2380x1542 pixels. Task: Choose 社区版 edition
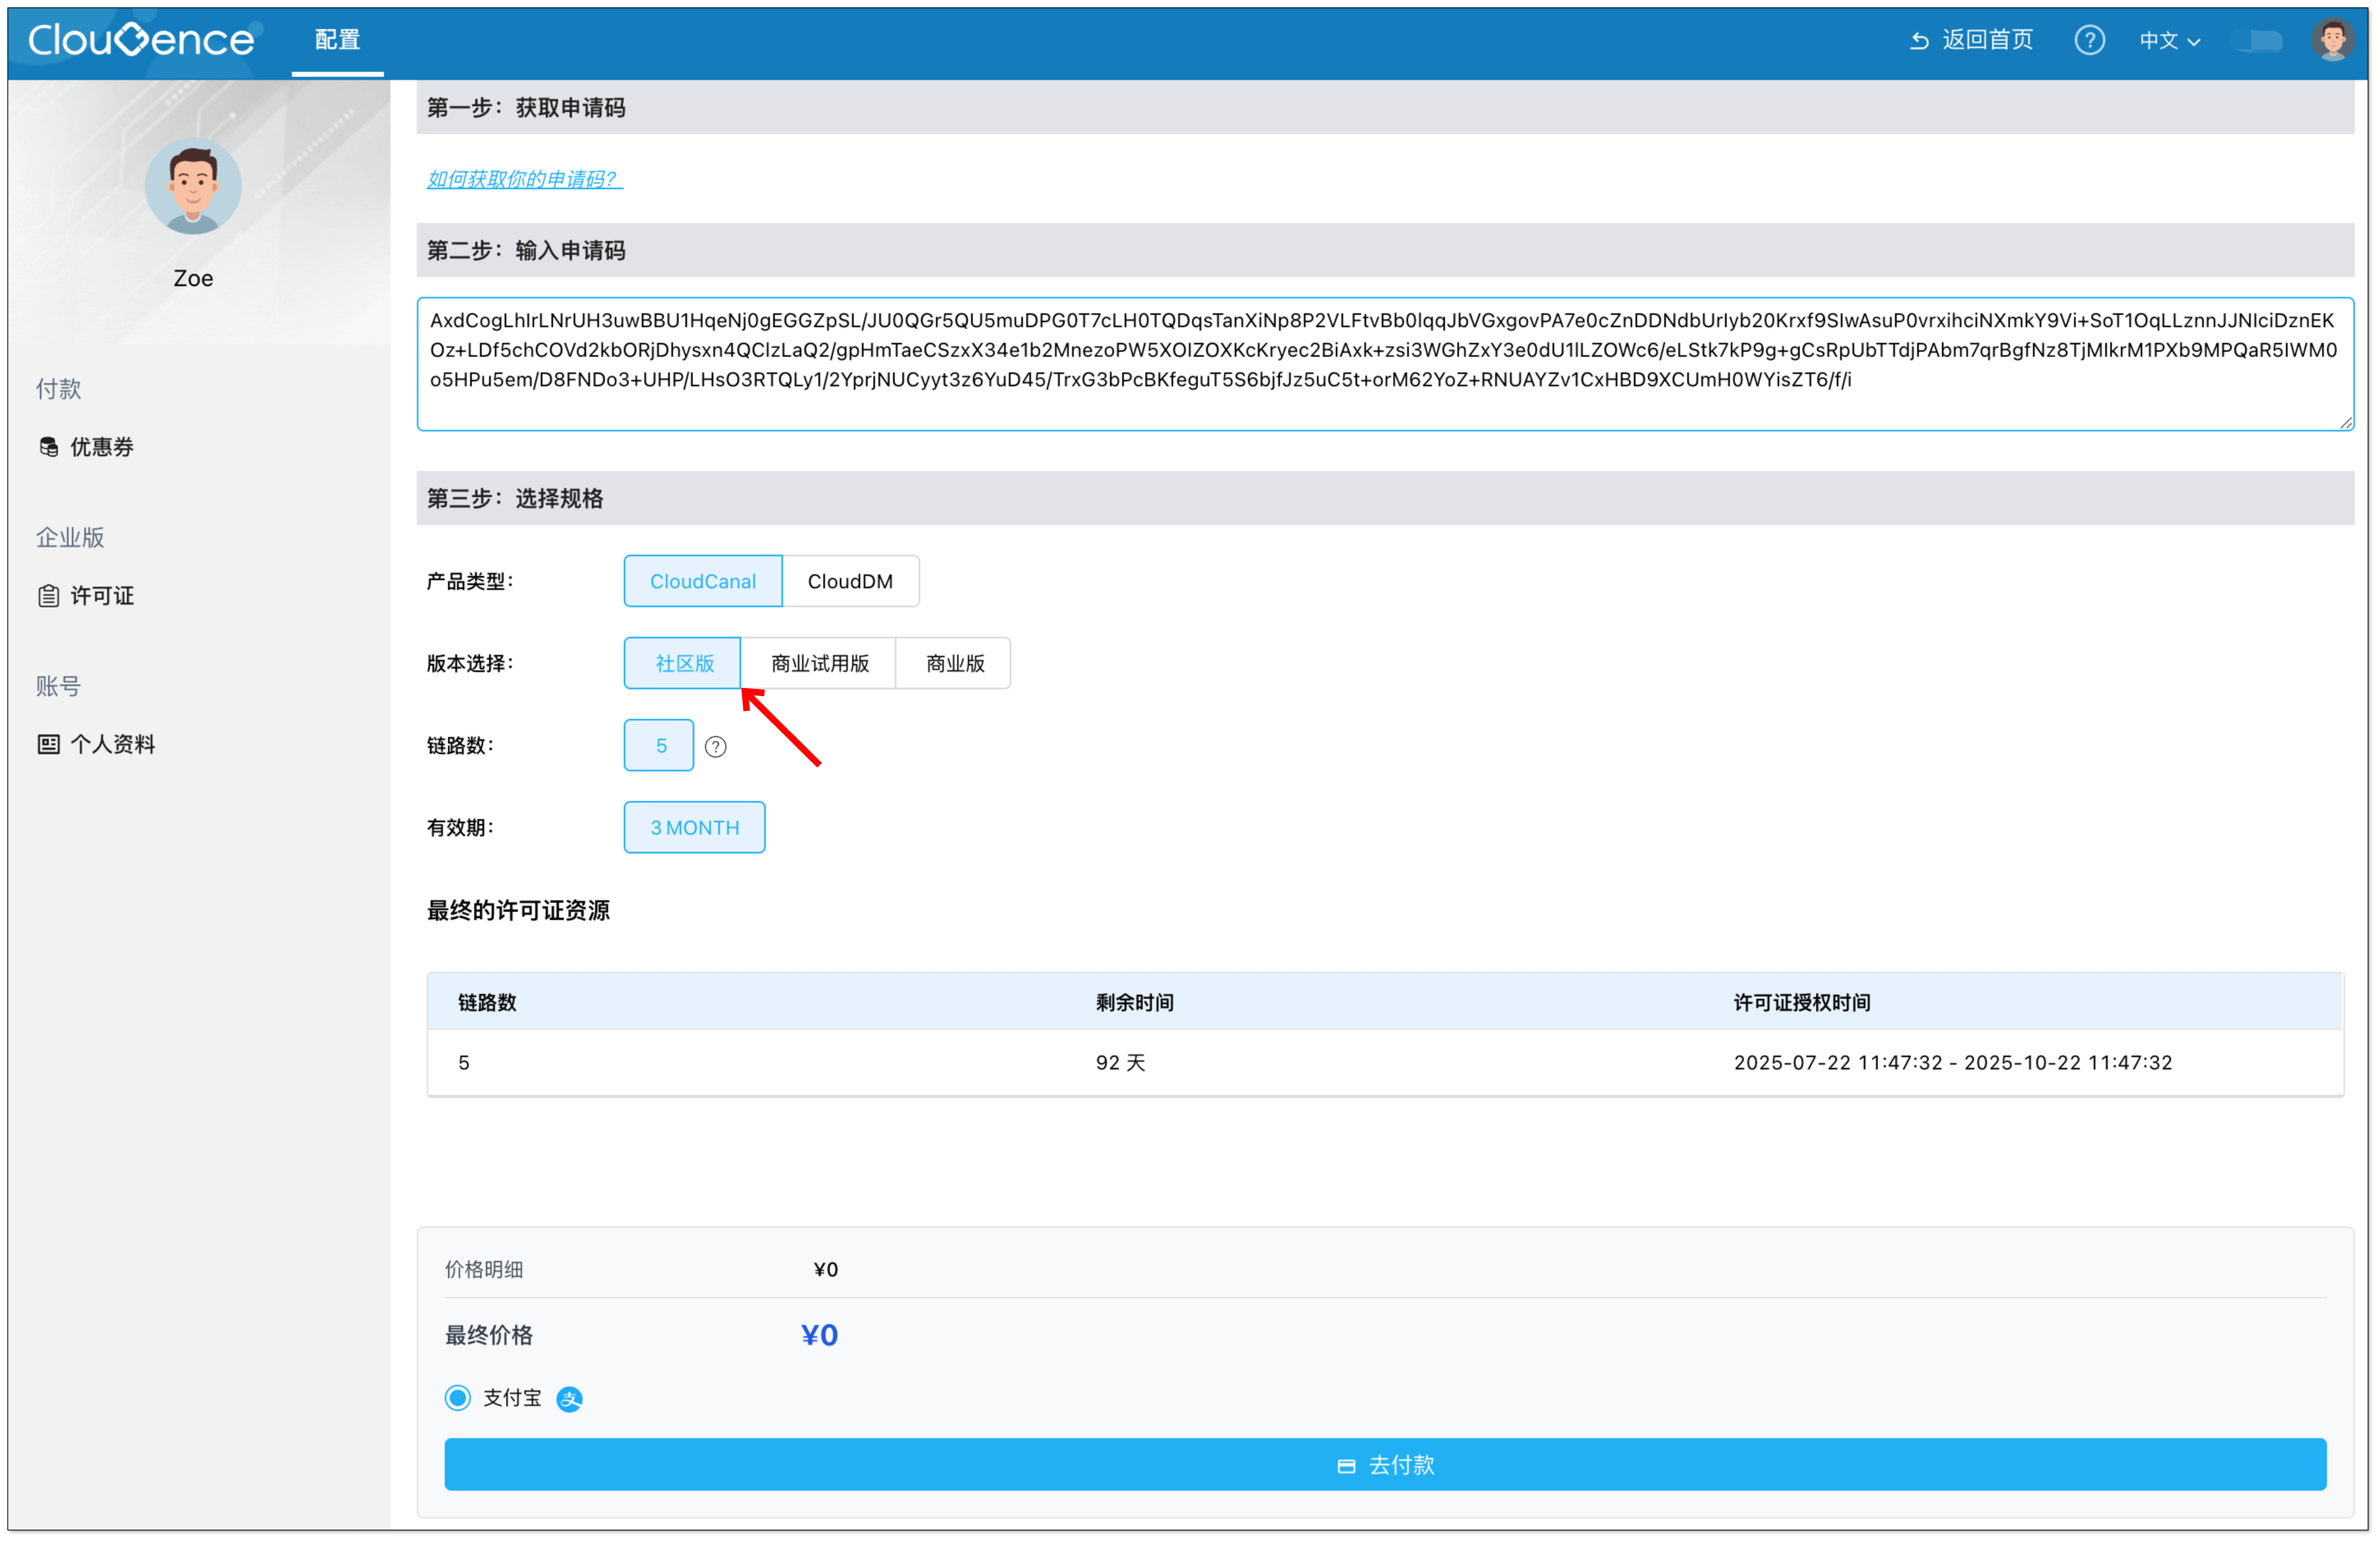pyautogui.click(x=683, y=663)
